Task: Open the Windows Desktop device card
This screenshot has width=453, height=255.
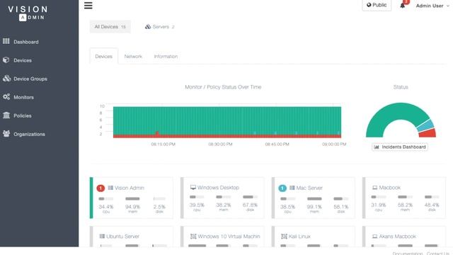Action: pyautogui.click(x=222, y=198)
